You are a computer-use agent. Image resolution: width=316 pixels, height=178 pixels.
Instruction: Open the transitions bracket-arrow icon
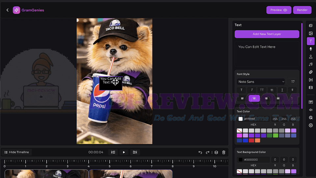[310, 80]
